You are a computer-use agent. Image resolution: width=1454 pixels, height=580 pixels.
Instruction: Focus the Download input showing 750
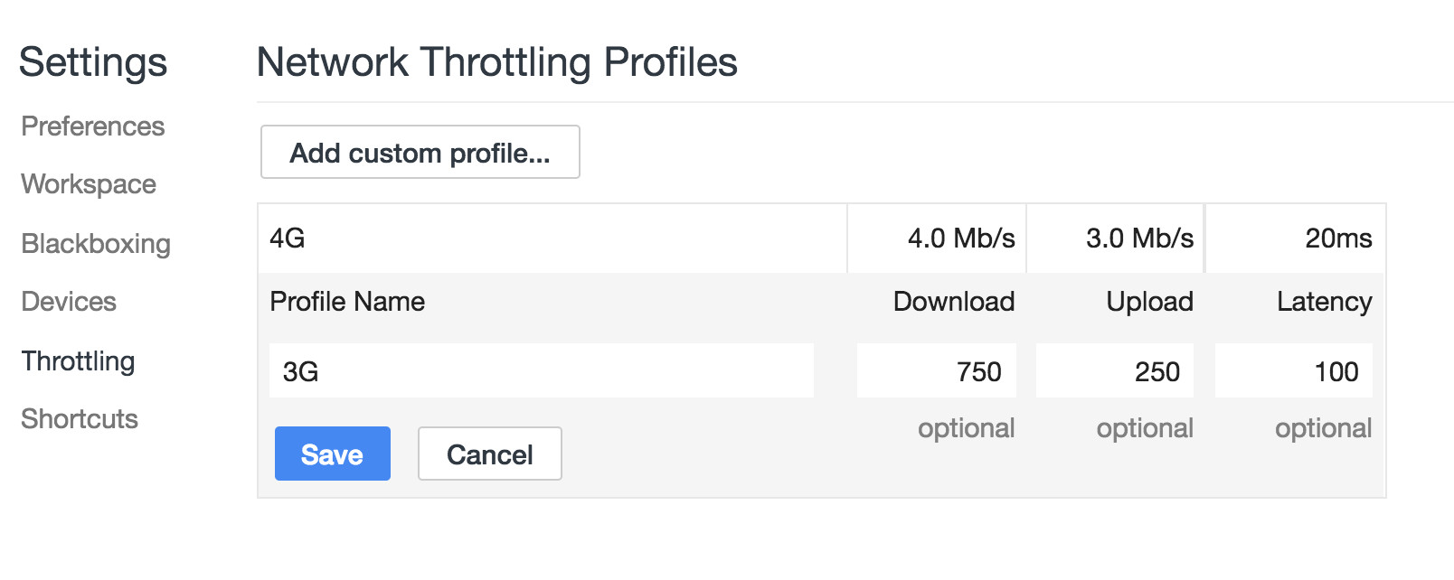[936, 371]
